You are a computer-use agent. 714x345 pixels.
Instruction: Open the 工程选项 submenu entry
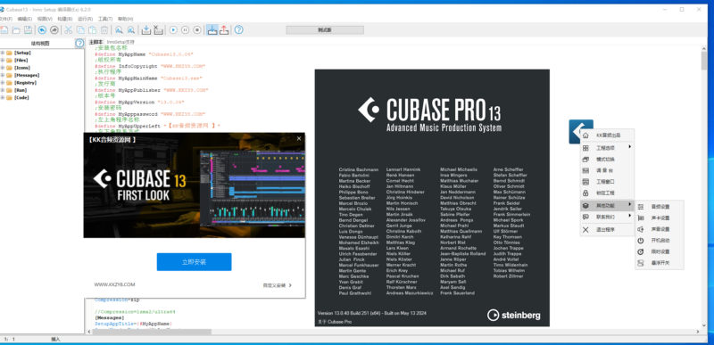click(608, 148)
